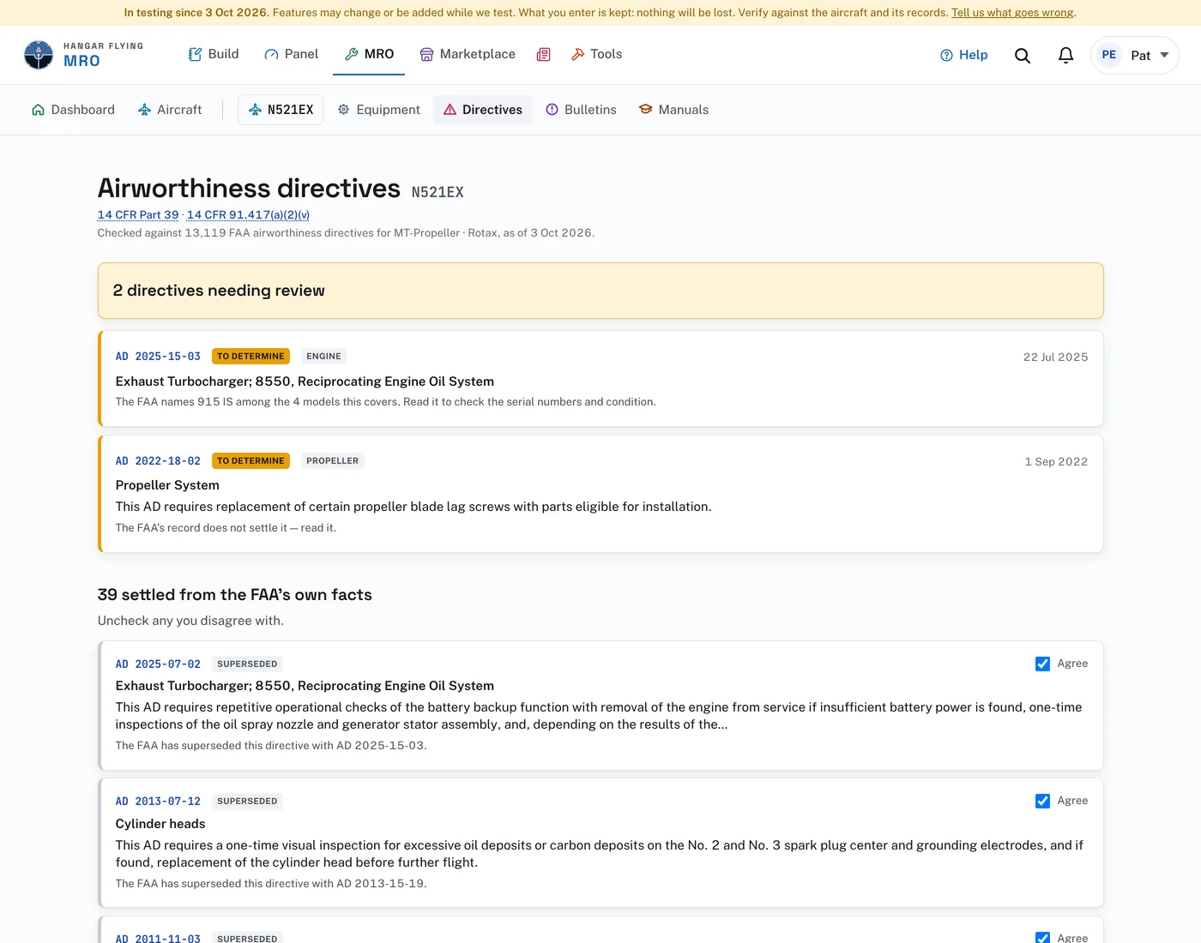Open AD 2011-11-03 directive number
Image resolution: width=1201 pixels, height=943 pixels.
[158, 939]
